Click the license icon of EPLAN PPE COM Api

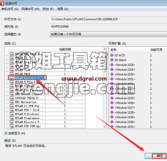[12, 126]
